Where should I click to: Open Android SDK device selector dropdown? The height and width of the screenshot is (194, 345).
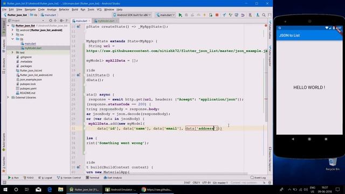pyautogui.click(x=132, y=15)
